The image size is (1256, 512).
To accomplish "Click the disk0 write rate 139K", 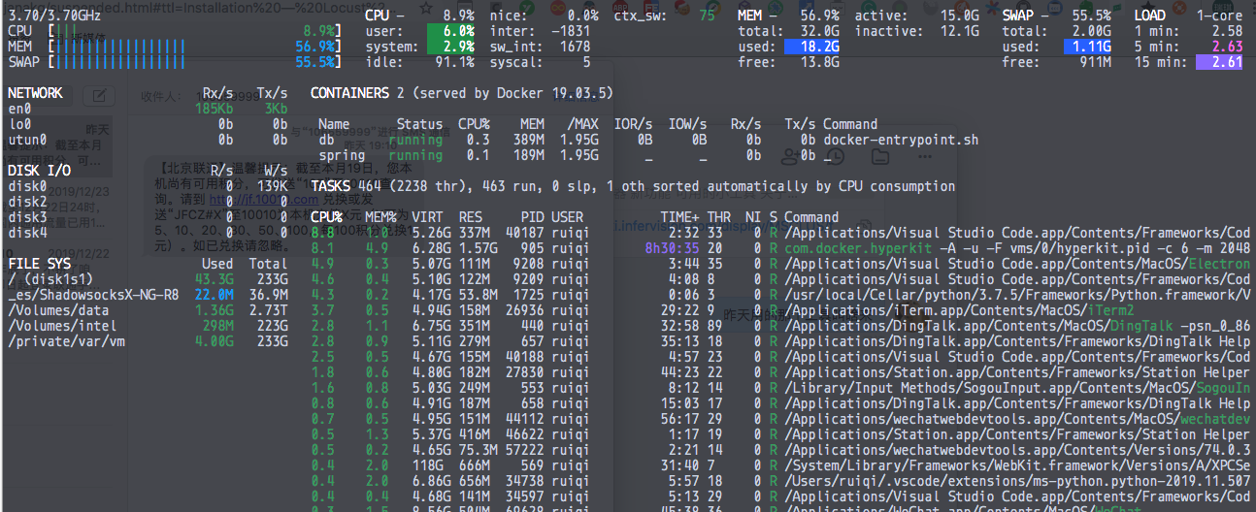I will click(272, 186).
